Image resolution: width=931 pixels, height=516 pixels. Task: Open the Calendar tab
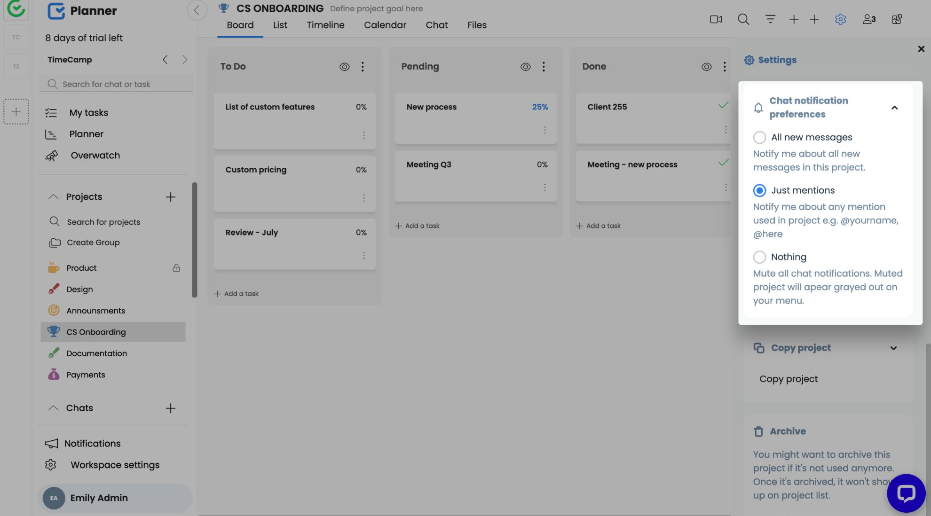coord(385,25)
